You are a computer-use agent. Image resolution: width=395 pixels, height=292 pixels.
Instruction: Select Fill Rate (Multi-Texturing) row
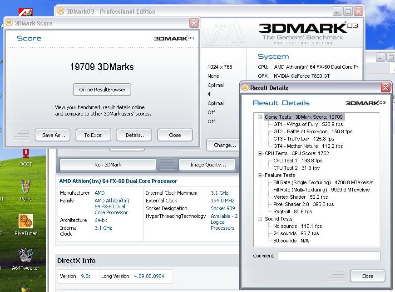(321, 190)
